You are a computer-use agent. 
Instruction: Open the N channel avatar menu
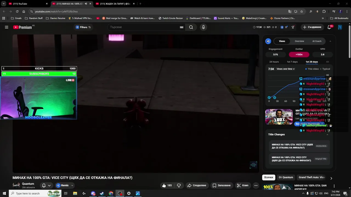tap(340, 27)
